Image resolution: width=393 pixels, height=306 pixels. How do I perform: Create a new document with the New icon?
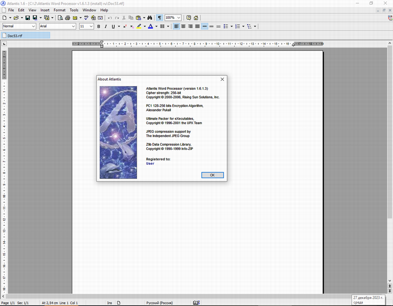coord(5,18)
